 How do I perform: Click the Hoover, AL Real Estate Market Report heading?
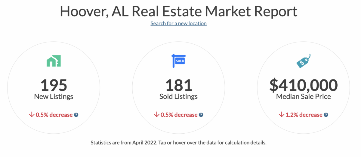178,11
